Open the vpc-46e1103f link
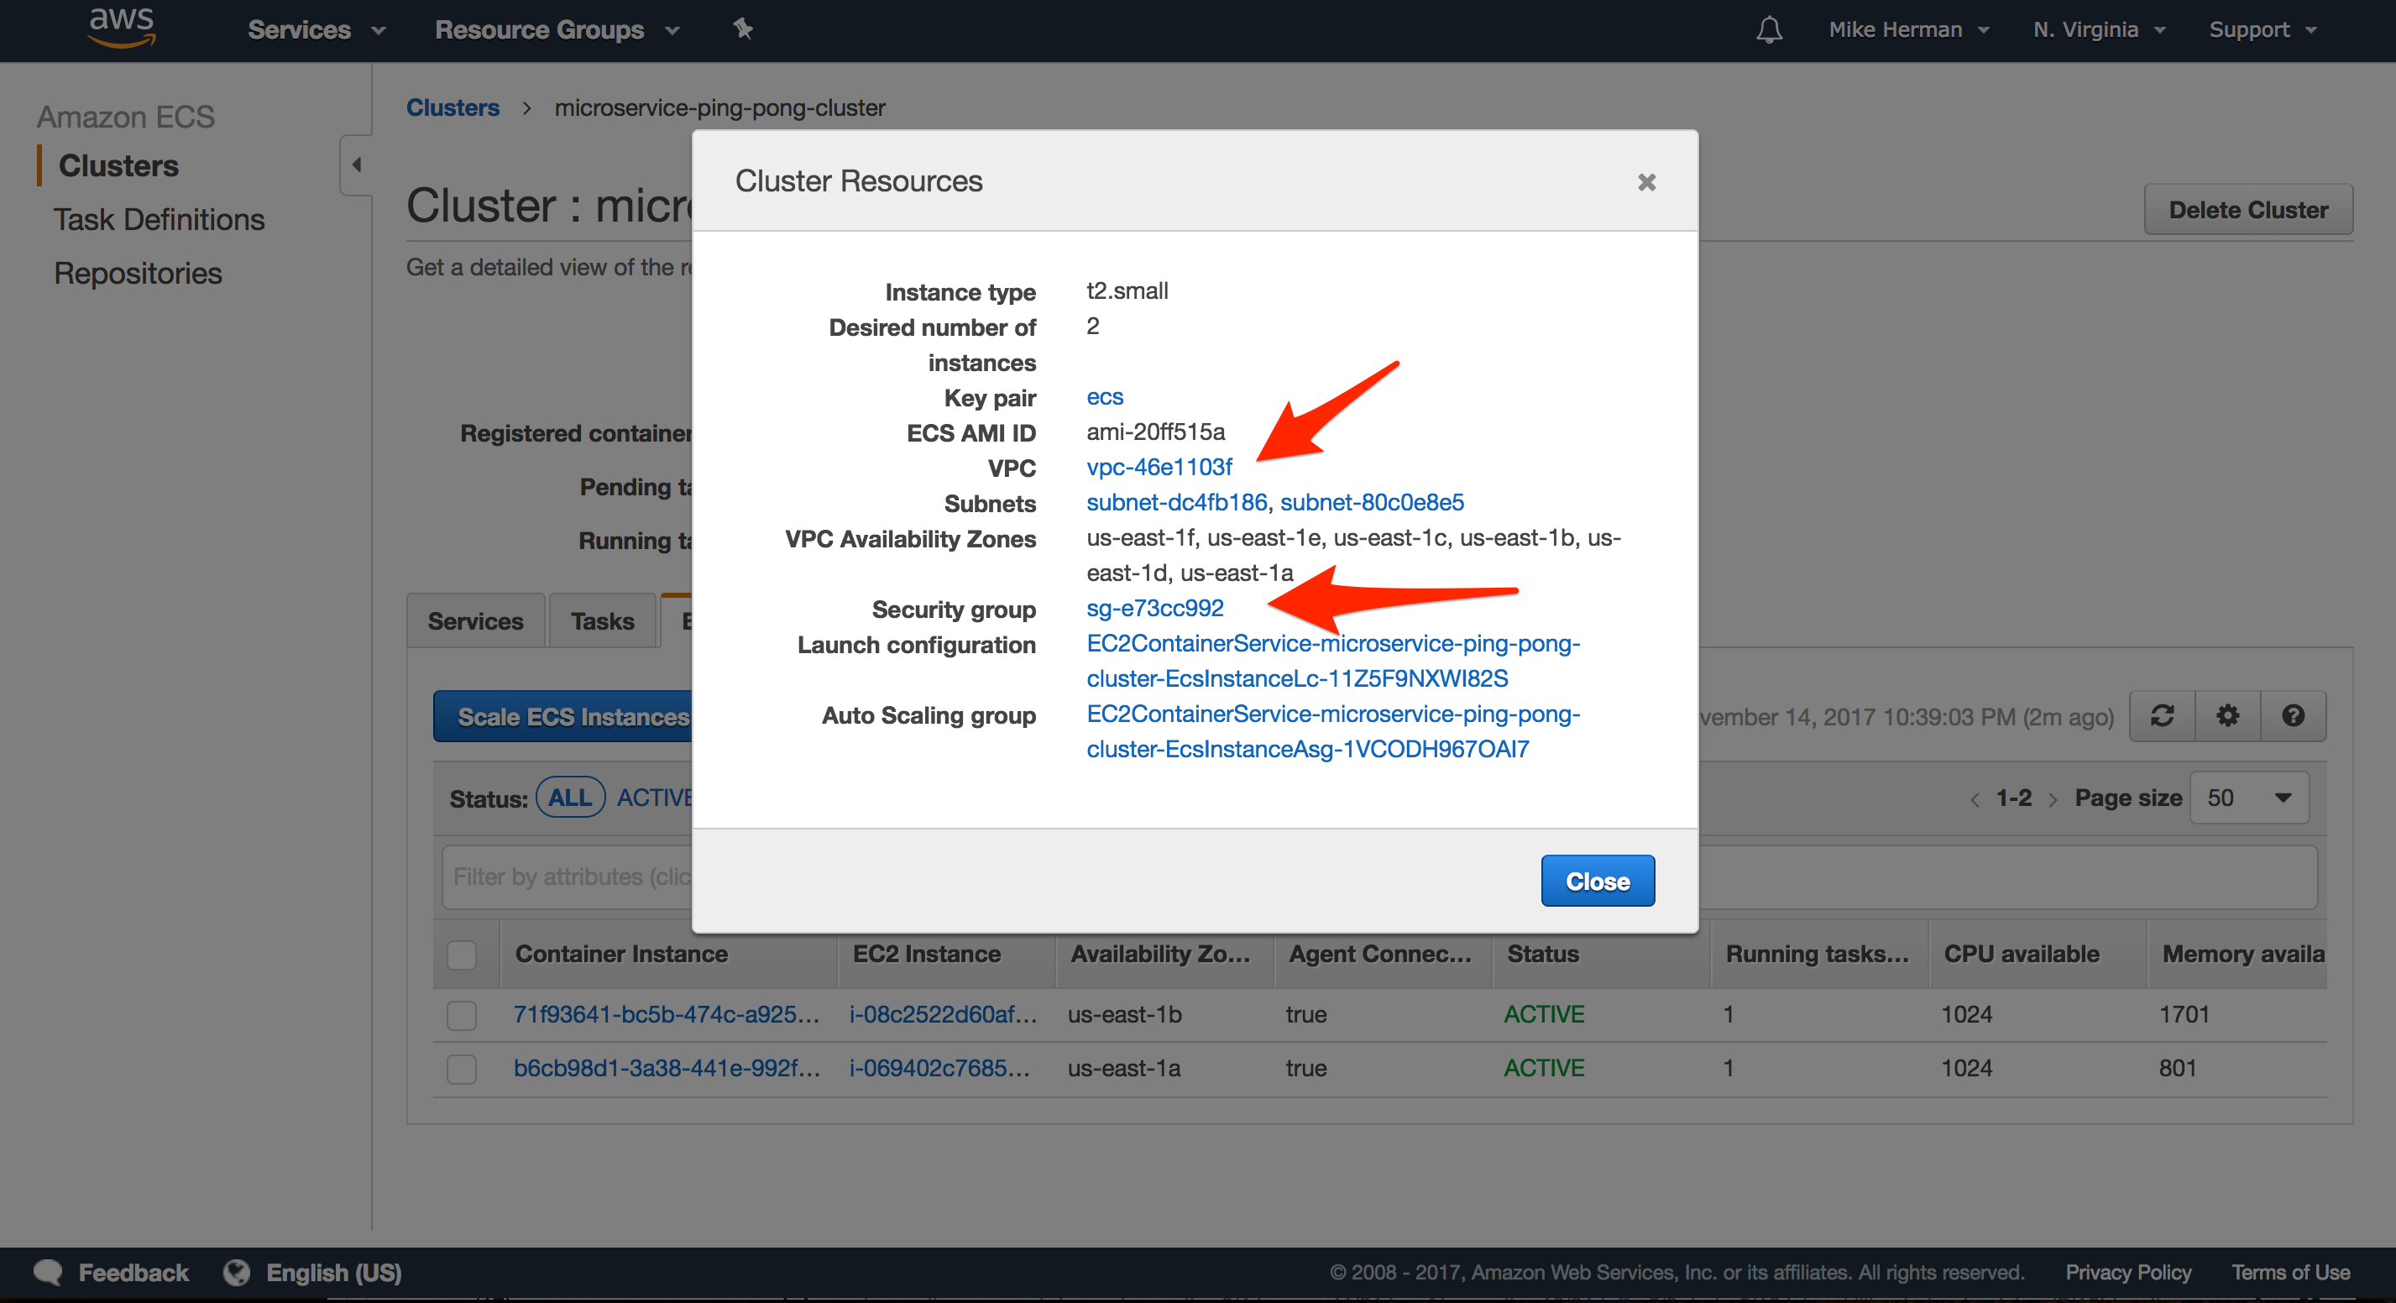Screen dimensions: 2396x1303 pos(1159,467)
